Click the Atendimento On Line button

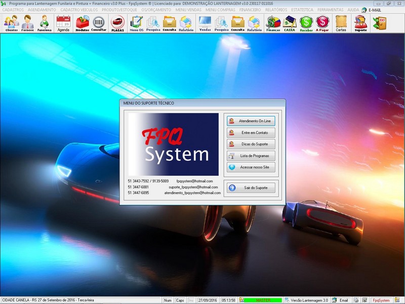[x=251, y=121]
